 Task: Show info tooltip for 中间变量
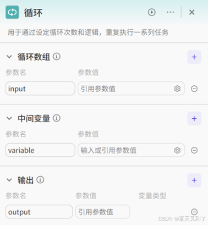point(57,118)
